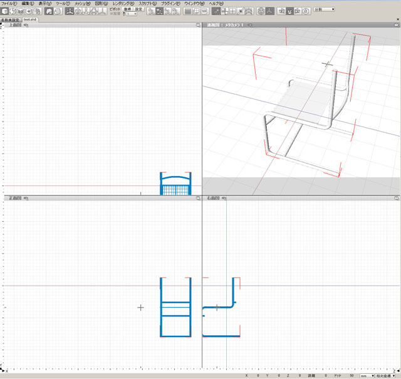
Task: Toggle the dark shaded-shape icon in second group
Action: (49, 11)
